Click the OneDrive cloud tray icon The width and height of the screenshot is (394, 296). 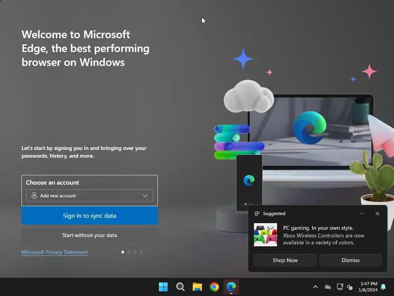tap(328, 287)
